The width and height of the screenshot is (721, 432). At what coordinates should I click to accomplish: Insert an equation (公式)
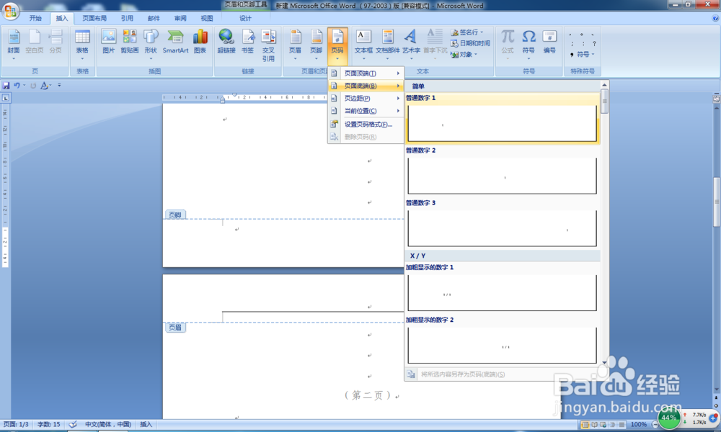point(507,45)
